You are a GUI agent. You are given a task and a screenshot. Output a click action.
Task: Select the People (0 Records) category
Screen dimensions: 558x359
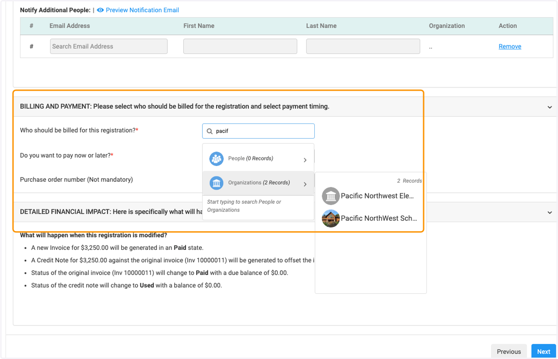coord(259,159)
